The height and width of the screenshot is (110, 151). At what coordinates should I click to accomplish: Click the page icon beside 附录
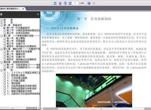(x=1, y=70)
